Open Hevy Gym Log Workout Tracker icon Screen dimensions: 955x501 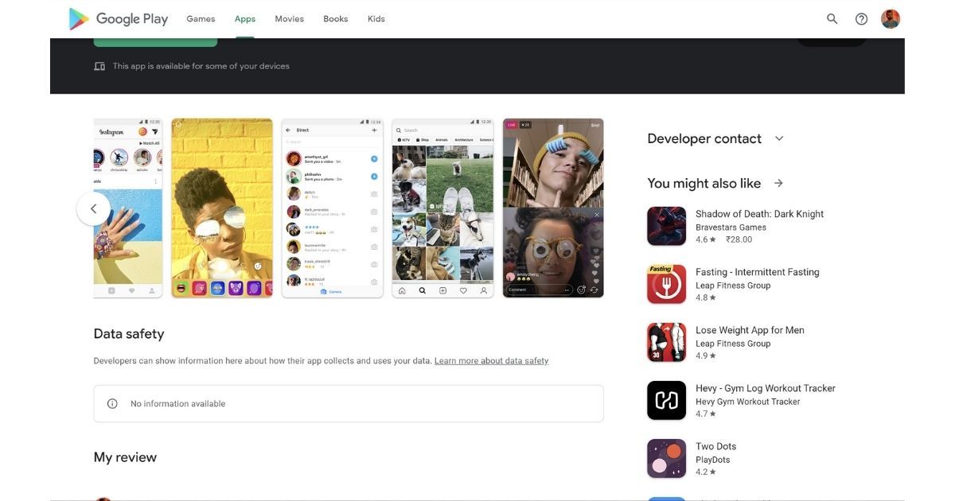666,401
